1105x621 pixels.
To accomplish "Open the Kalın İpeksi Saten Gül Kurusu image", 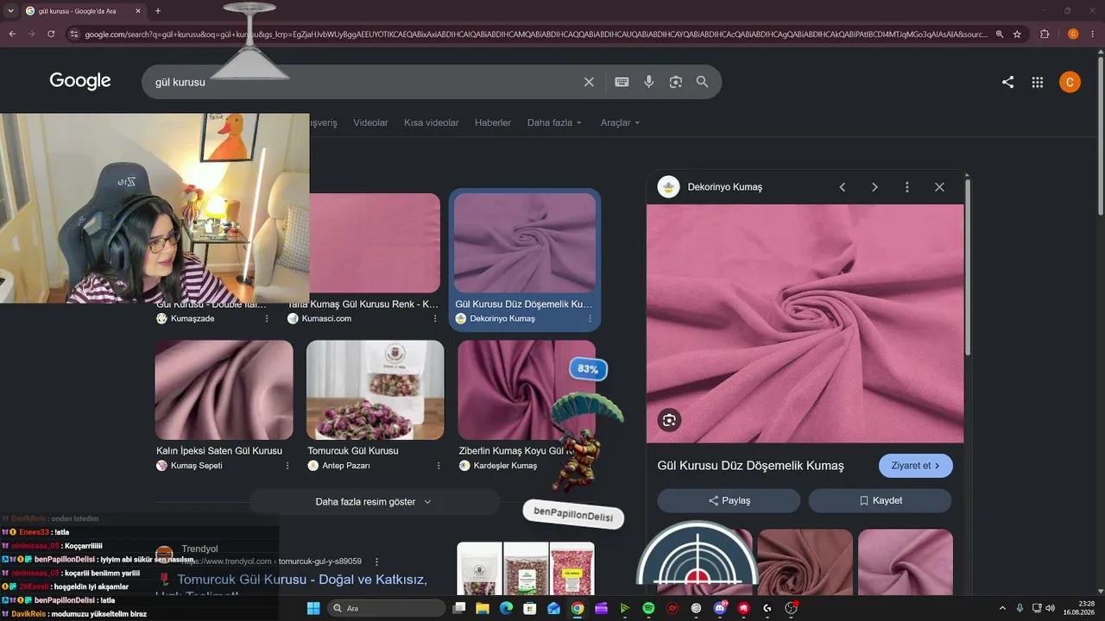I will [x=224, y=390].
